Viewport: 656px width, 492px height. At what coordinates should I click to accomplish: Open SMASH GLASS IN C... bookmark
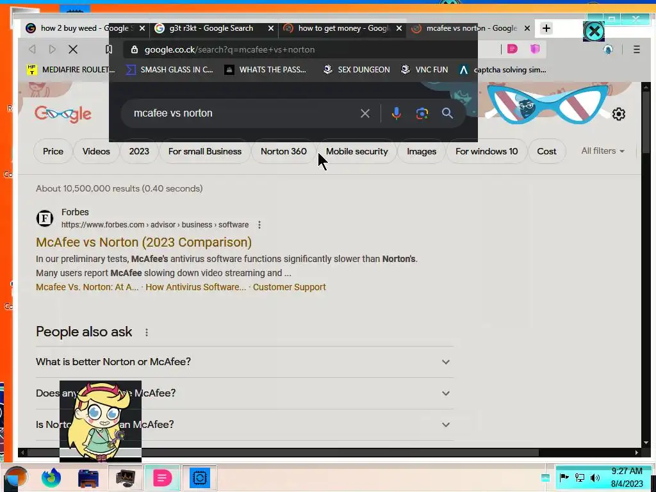click(x=169, y=70)
